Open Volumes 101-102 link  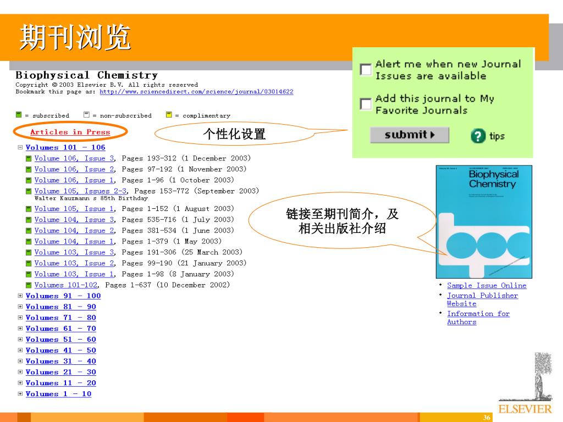point(66,285)
